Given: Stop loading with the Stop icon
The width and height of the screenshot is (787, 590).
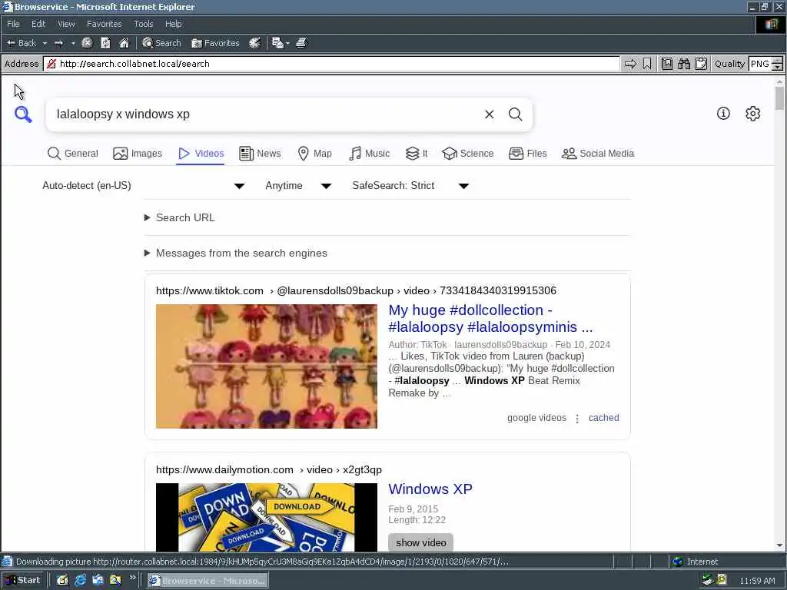Looking at the screenshot, I should pyautogui.click(x=87, y=43).
